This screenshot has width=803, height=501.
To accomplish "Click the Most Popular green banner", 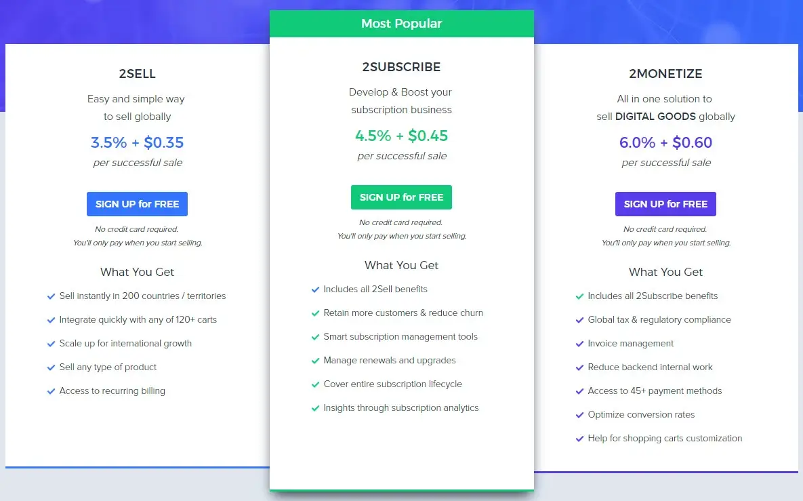I will click(x=401, y=24).
